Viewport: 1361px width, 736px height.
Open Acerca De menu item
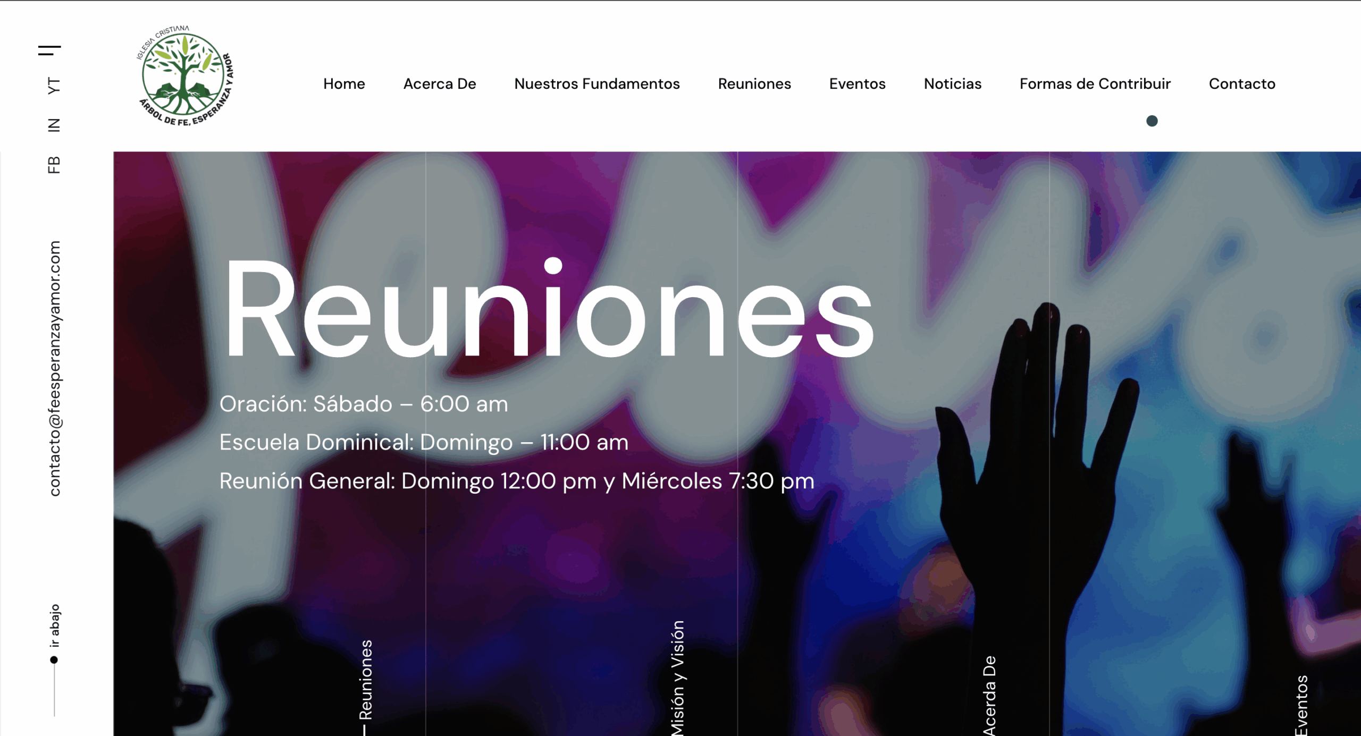(440, 84)
